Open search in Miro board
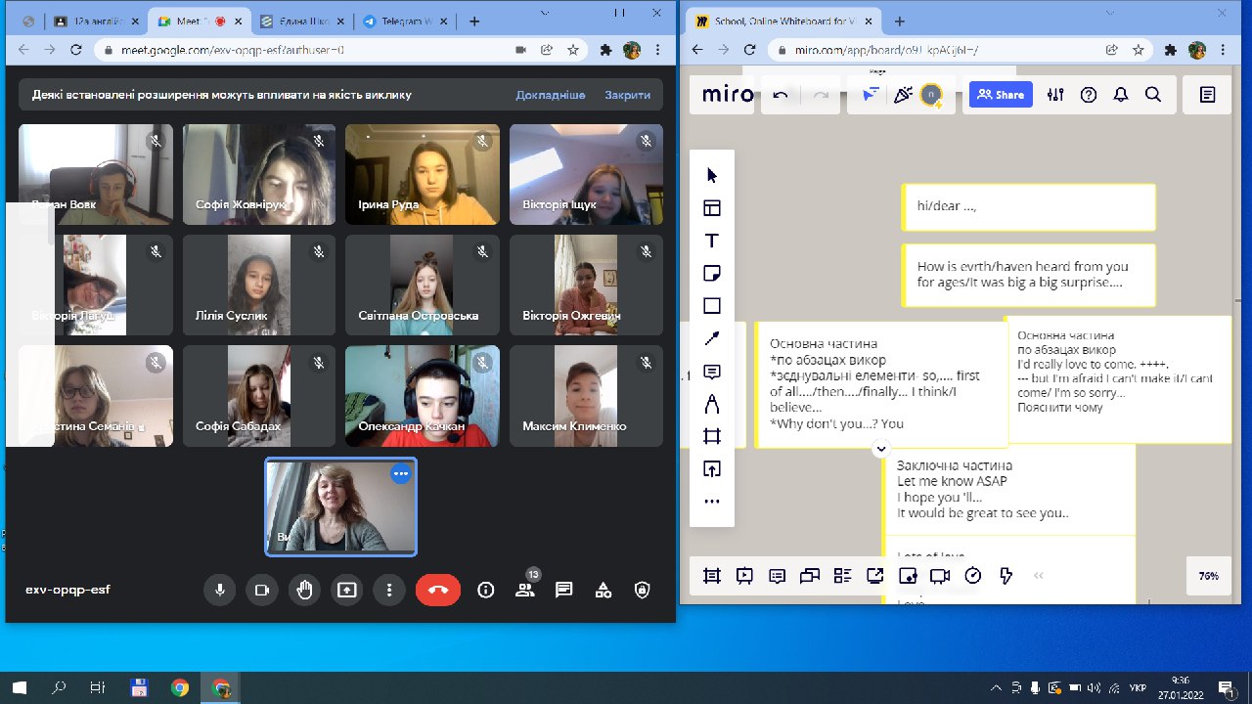The width and height of the screenshot is (1252, 704). click(x=1153, y=95)
